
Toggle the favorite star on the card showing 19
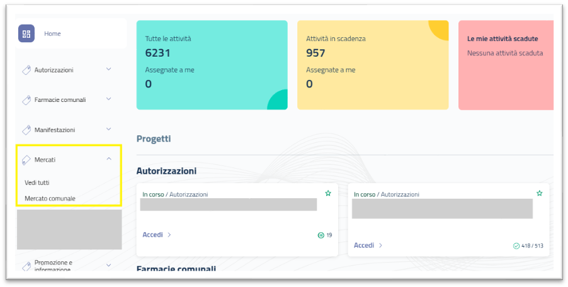point(328,193)
